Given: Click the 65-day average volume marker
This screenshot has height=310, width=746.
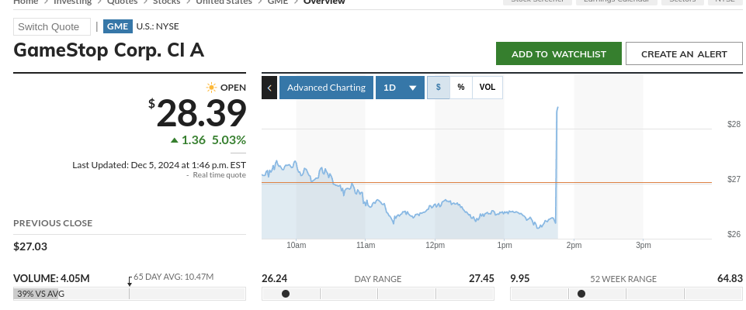Looking at the screenshot, I should [130, 281].
